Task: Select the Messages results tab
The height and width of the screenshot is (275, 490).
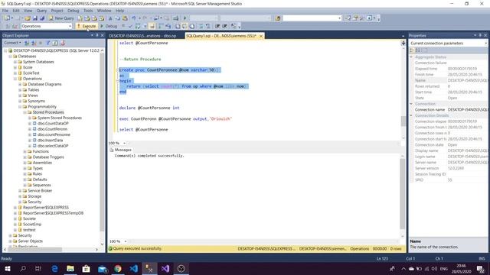Action: click(121, 150)
